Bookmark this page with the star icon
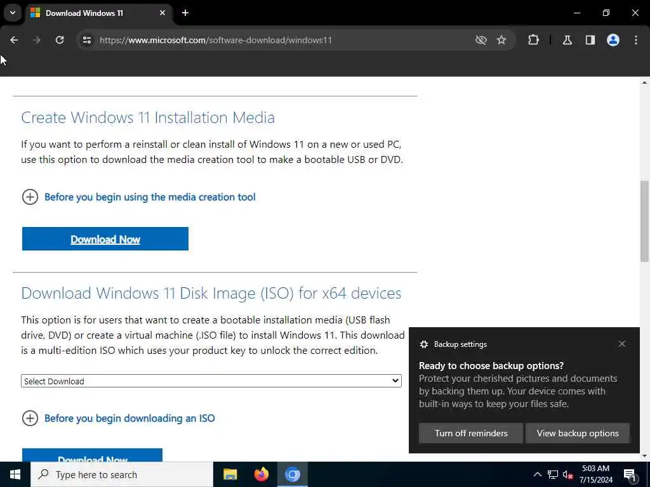 click(501, 40)
